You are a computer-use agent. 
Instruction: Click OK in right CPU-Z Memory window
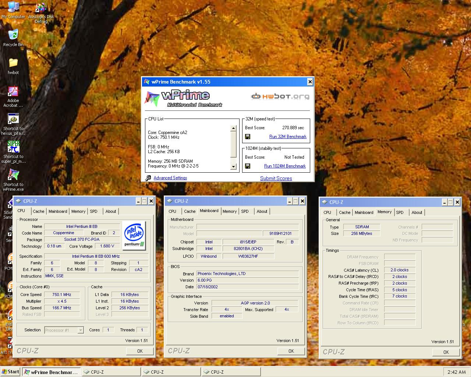point(446,352)
